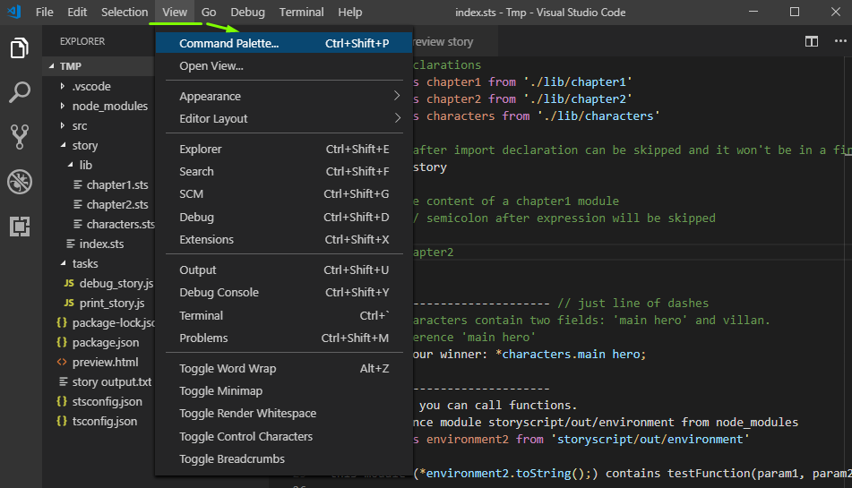Open the Terminal menu
The image size is (852, 488).
(301, 12)
